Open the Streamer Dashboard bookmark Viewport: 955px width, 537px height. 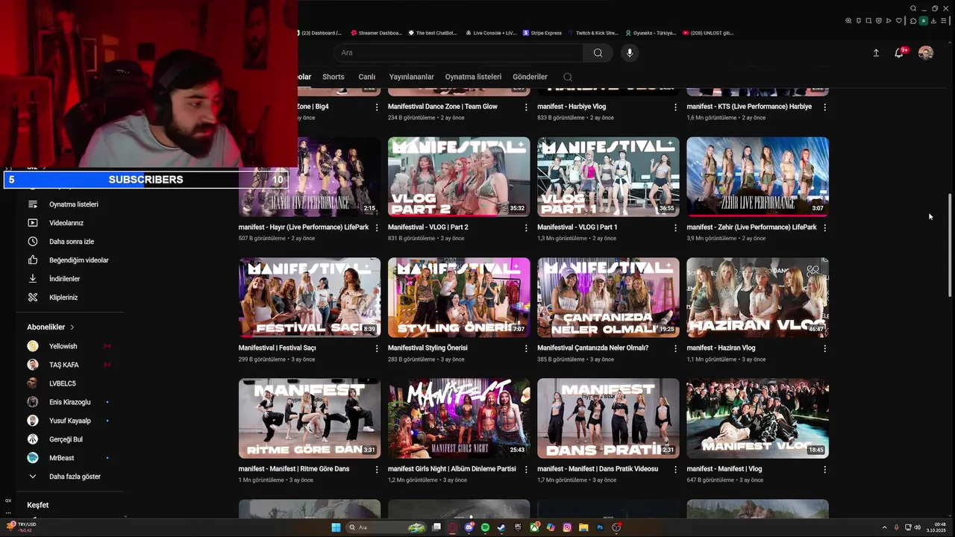coord(376,33)
